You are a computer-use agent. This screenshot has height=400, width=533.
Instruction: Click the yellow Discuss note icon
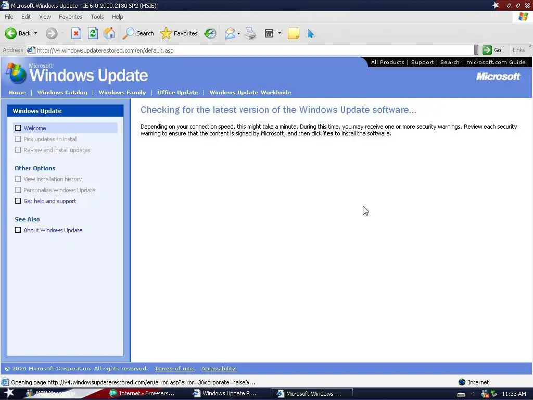294,33
